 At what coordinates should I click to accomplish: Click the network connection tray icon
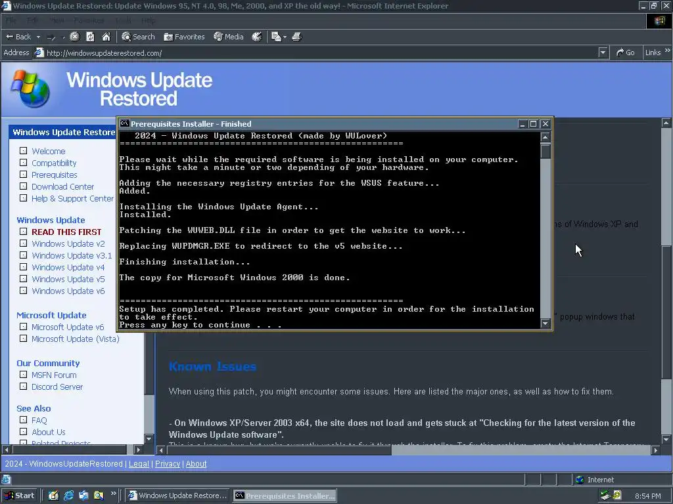point(605,496)
